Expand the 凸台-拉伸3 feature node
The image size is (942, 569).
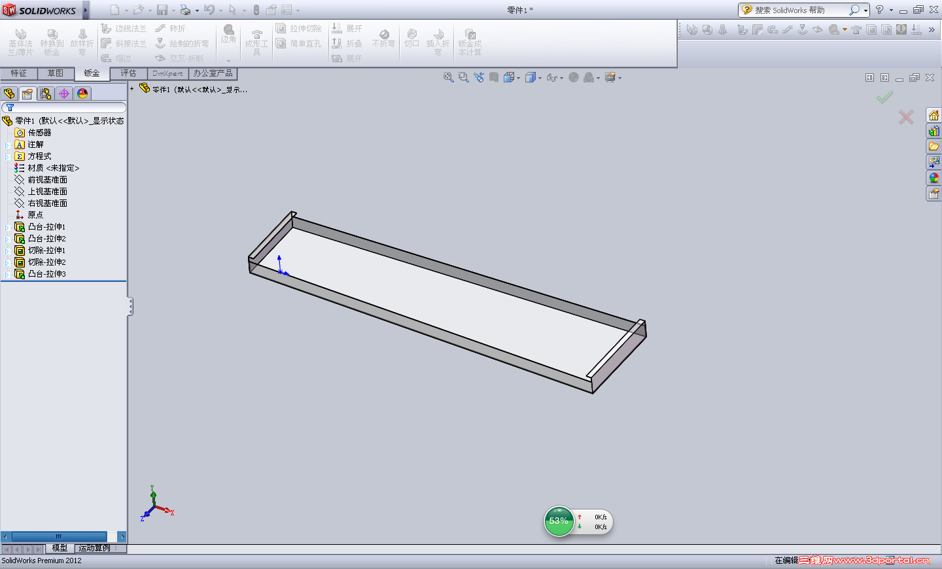tap(7, 274)
